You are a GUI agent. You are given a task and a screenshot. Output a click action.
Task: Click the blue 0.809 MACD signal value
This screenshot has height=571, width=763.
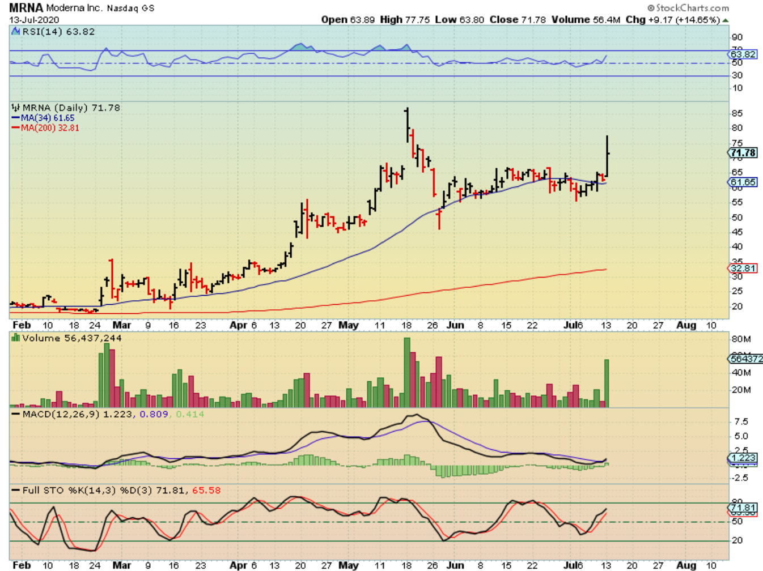coord(154,414)
